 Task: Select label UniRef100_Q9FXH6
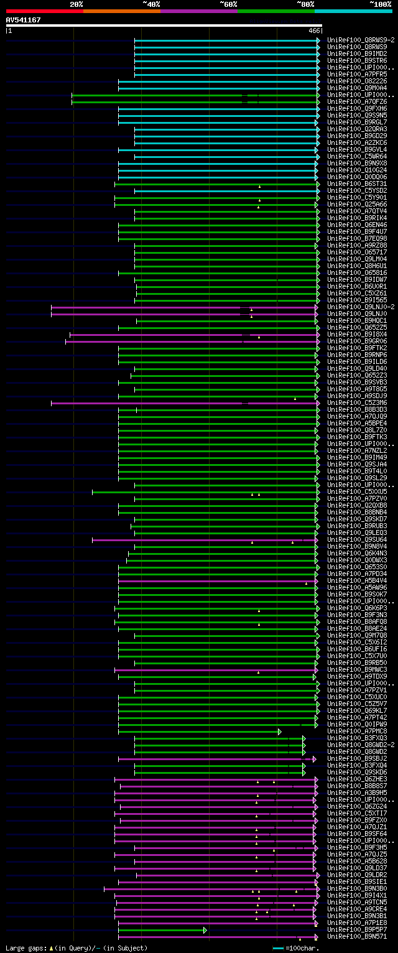[357, 108]
